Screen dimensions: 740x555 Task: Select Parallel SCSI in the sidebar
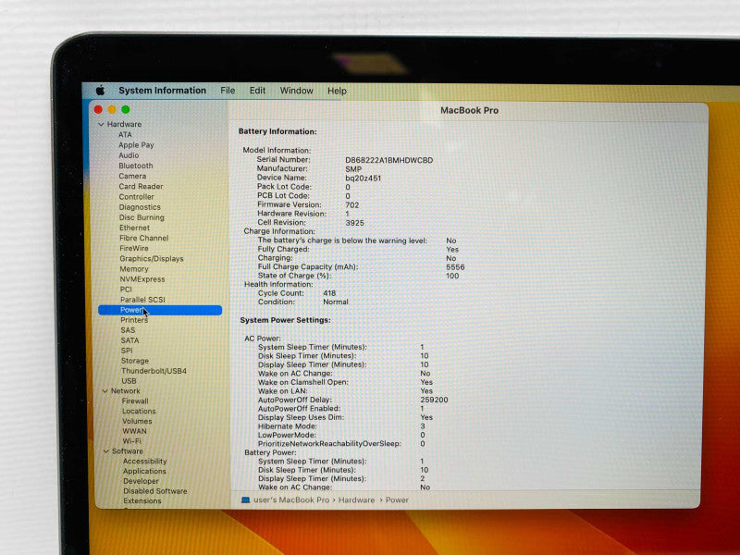coord(142,300)
